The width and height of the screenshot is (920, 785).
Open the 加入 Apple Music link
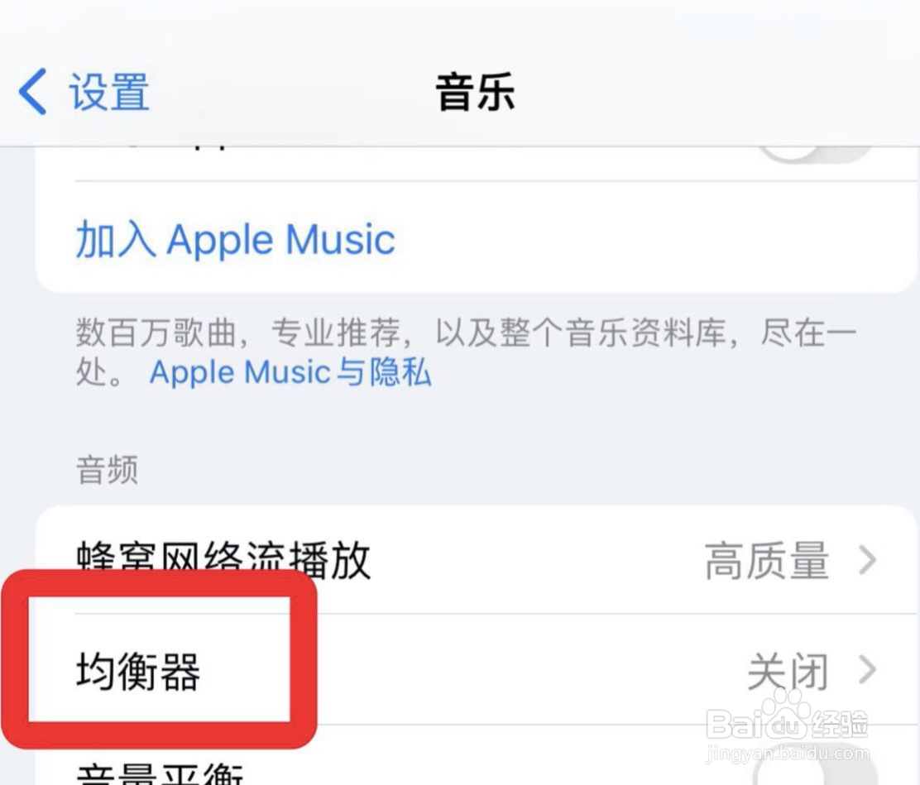[235, 239]
